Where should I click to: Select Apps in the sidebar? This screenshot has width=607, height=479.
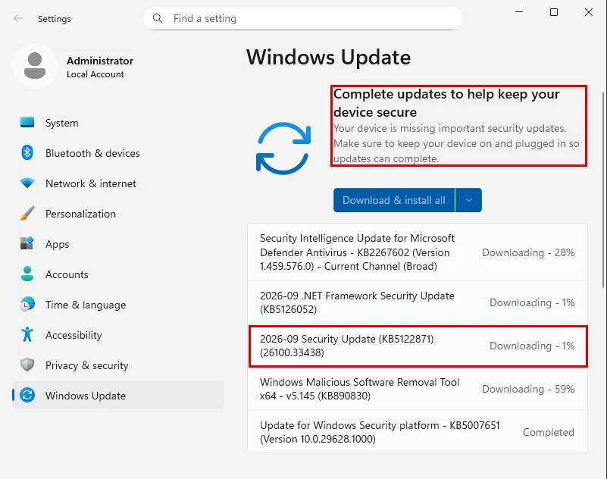tap(118, 244)
